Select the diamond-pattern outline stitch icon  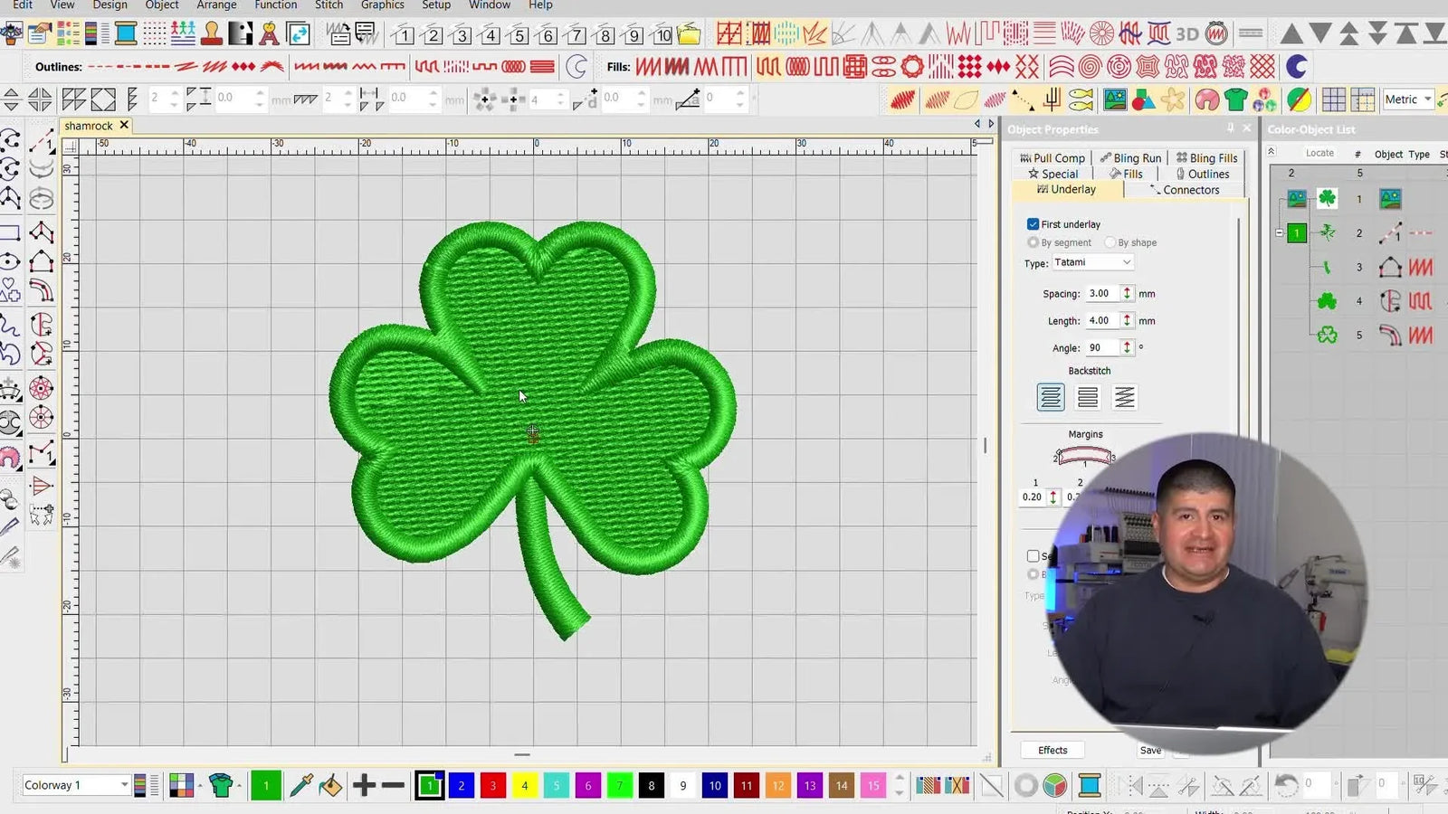tap(243, 66)
